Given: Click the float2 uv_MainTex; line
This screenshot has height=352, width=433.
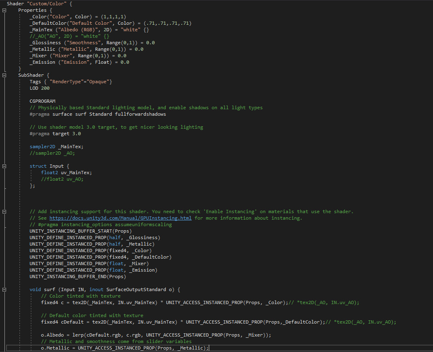Looking at the screenshot, I should [x=66, y=173].
